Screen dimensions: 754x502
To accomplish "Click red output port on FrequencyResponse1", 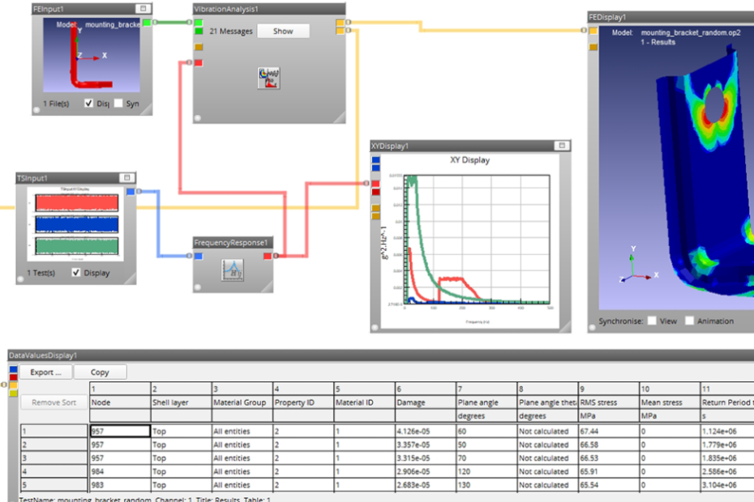I will click(x=268, y=256).
